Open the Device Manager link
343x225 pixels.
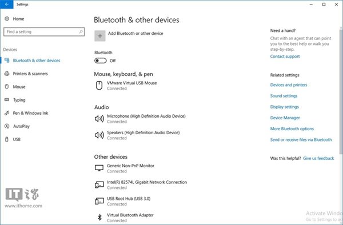point(285,118)
